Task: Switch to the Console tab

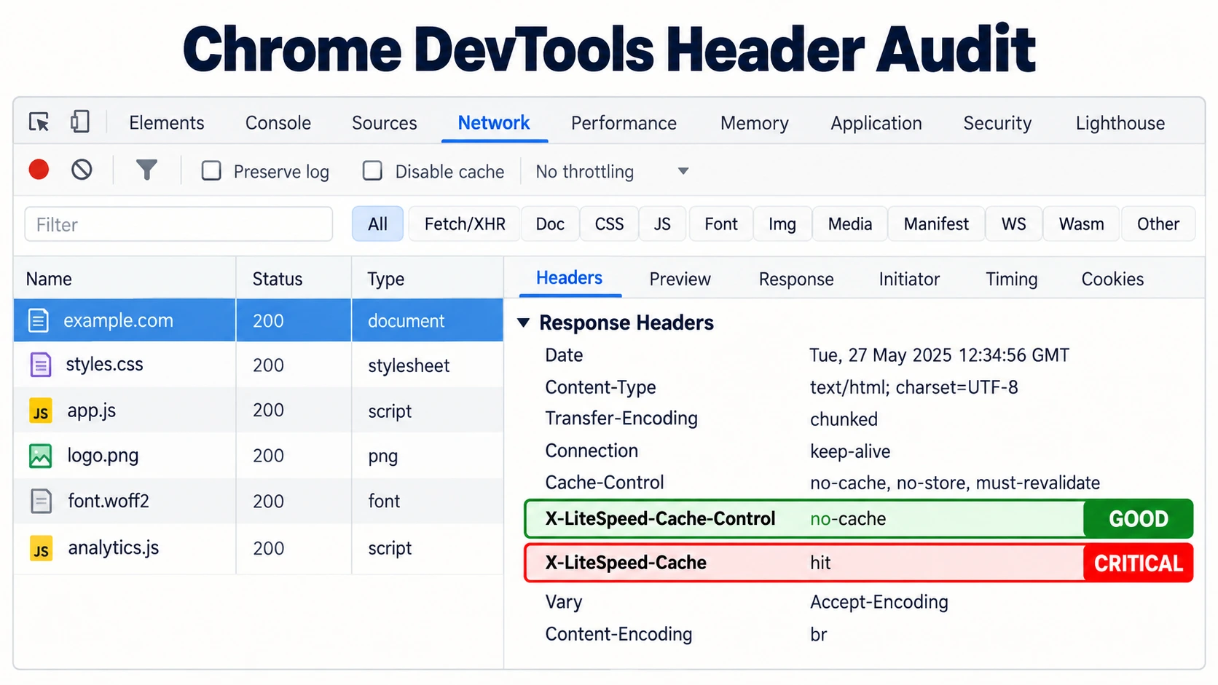Action: click(278, 123)
